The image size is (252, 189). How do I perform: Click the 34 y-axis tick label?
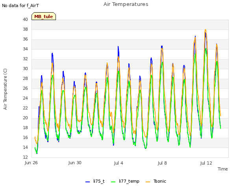[25, 49]
